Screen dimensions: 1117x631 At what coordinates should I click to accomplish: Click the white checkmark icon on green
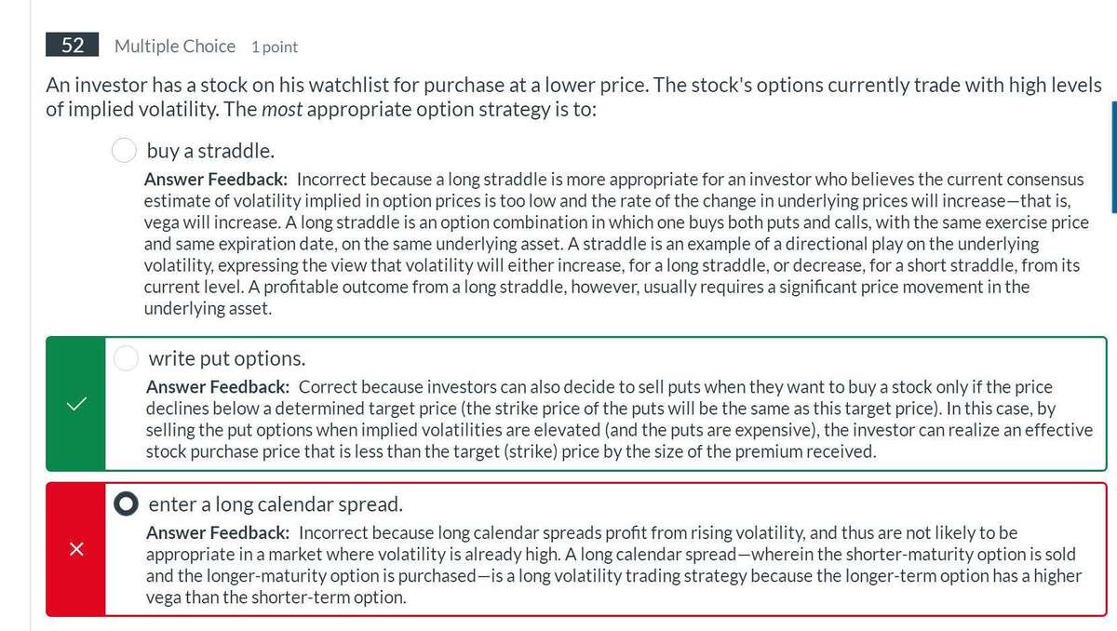pyautogui.click(x=76, y=404)
